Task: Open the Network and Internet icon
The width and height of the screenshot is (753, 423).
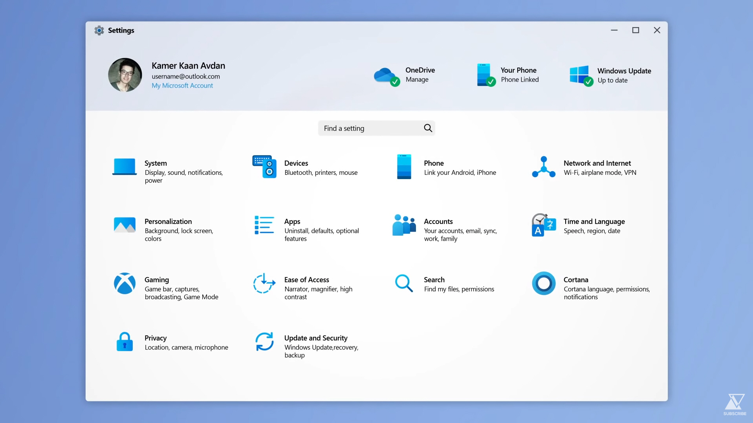Action: [x=544, y=167]
